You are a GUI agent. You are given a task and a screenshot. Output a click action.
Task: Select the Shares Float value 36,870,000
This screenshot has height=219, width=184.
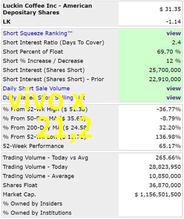point(165,185)
